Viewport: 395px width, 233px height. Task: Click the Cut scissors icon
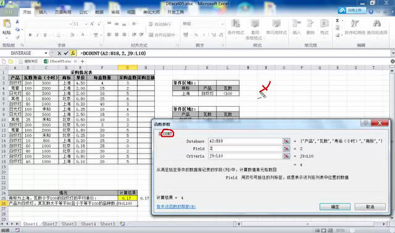click(x=17, y=22)
